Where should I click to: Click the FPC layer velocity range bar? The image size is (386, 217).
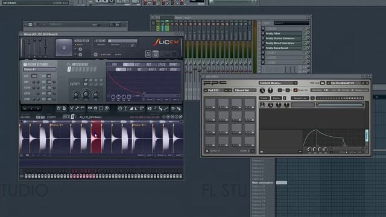pyautogui.click(x=340, y=104)
